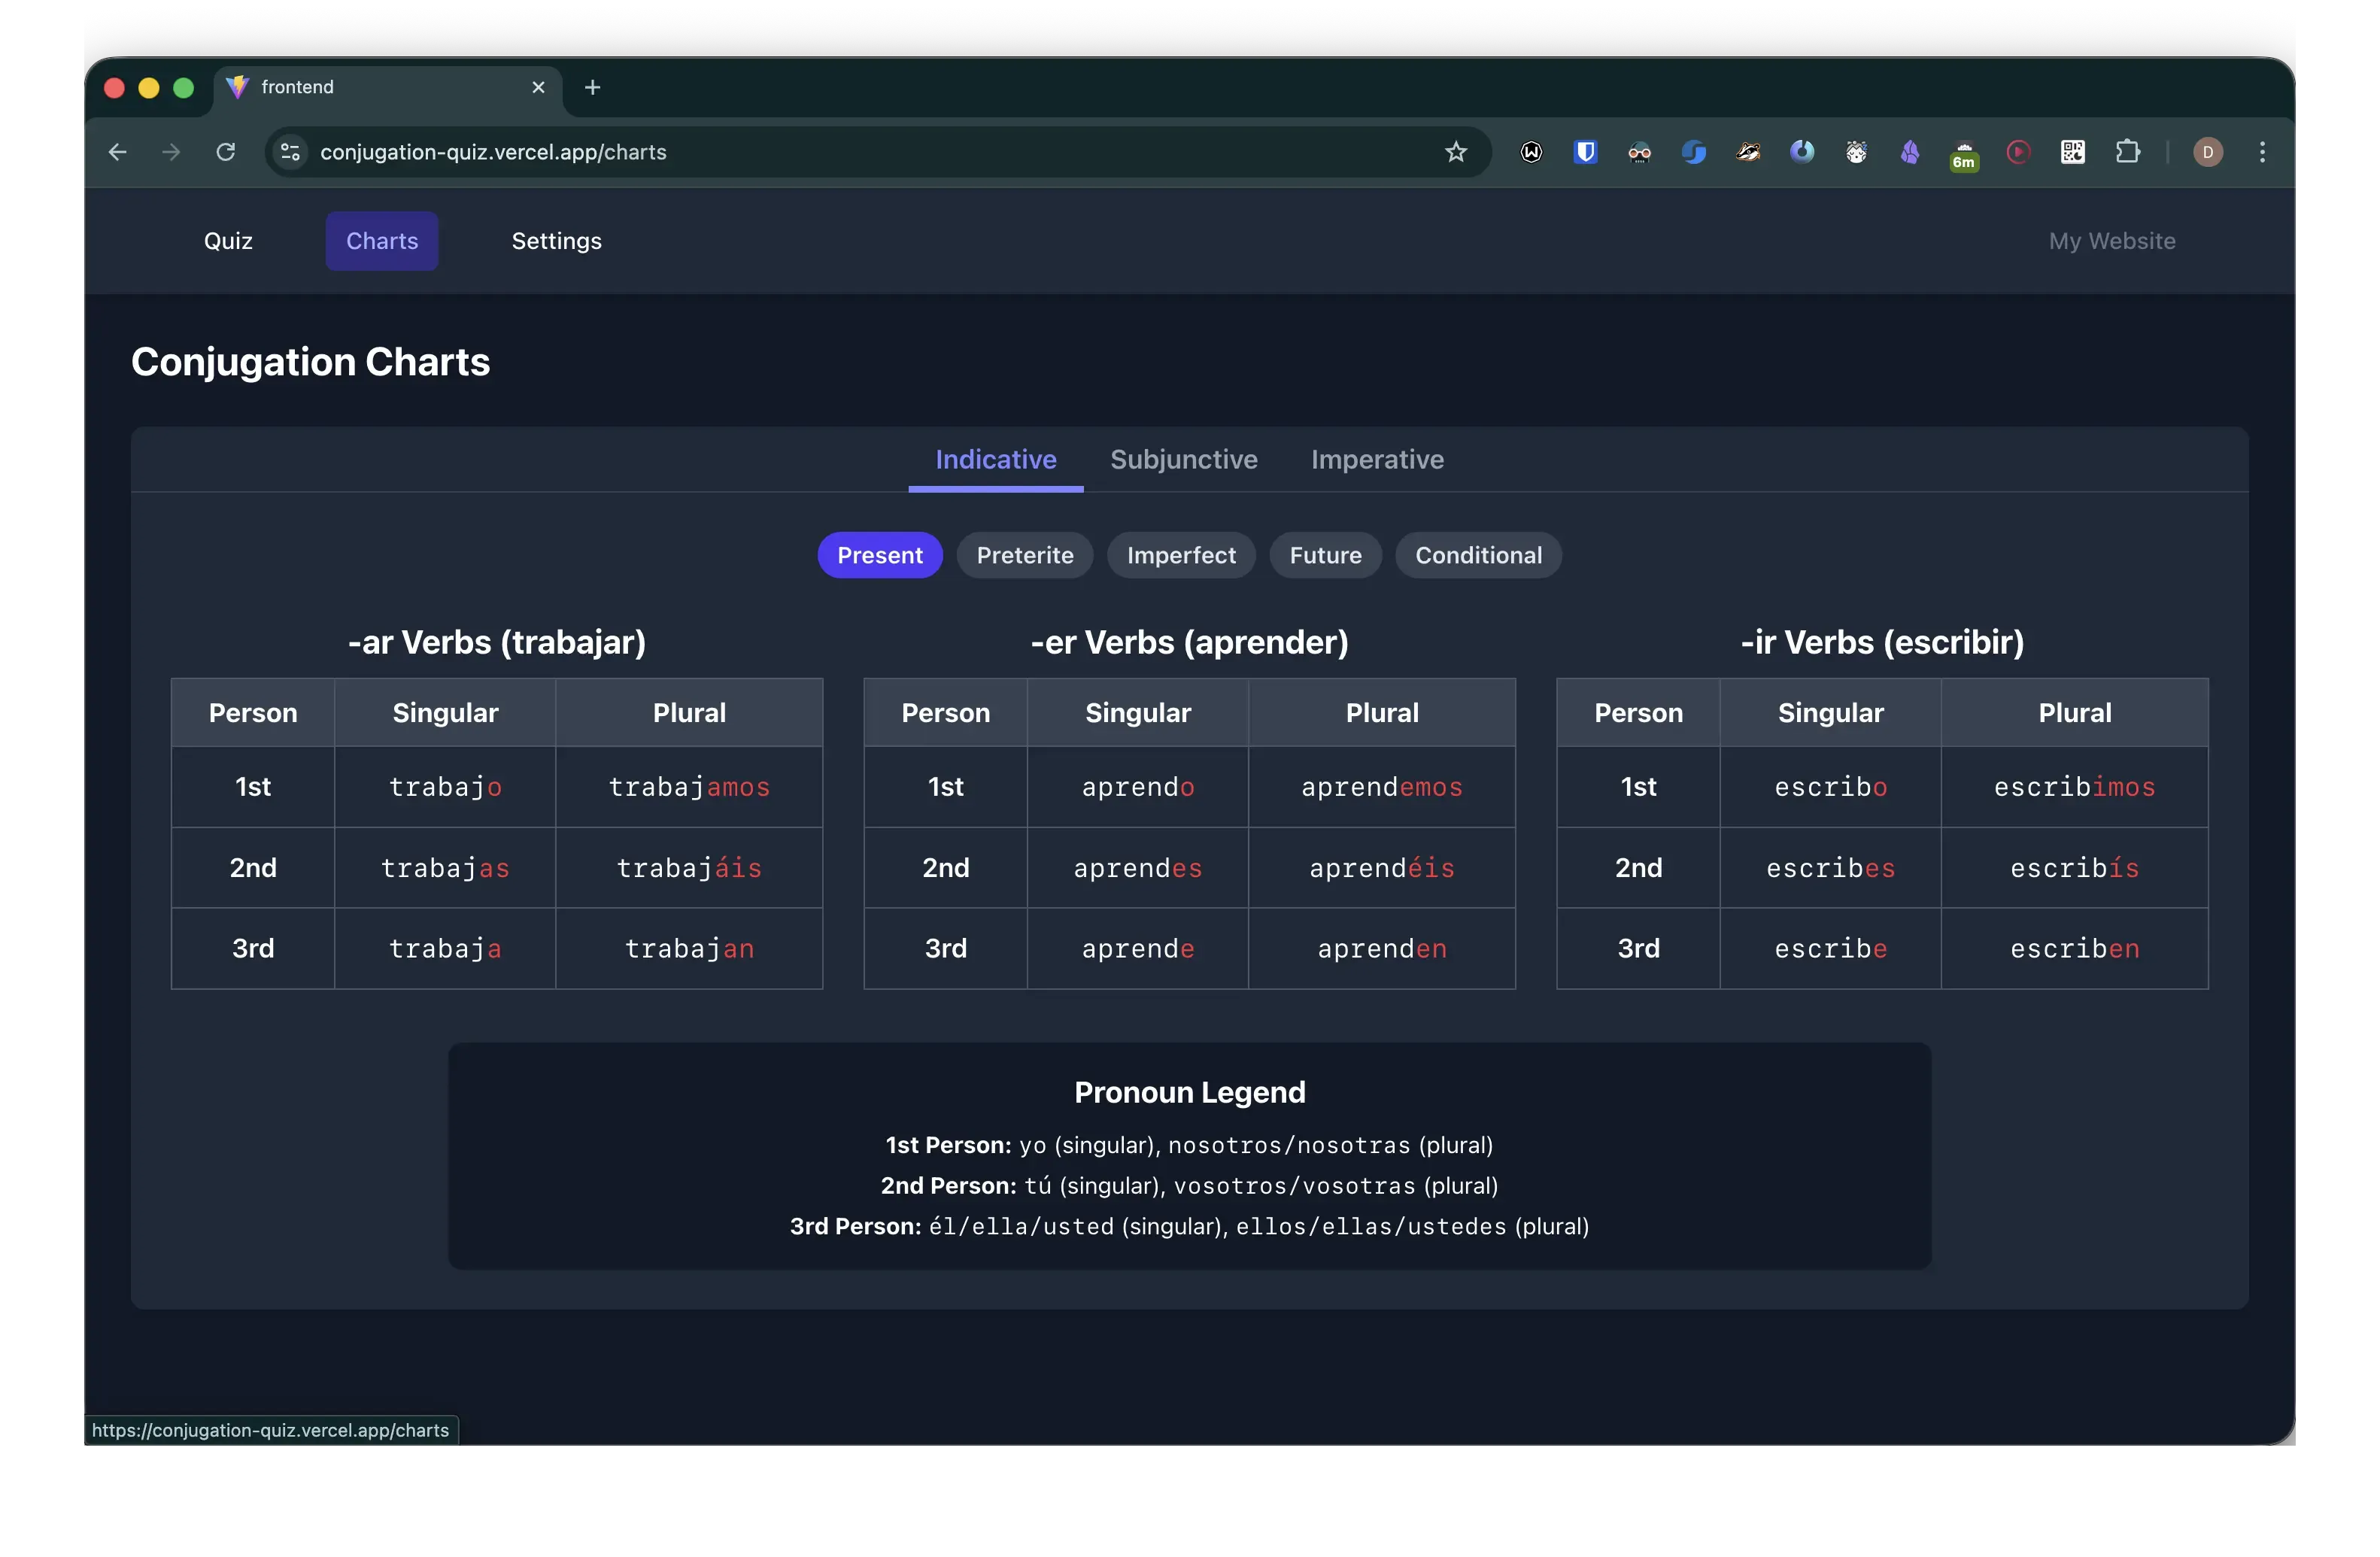Open the Obsidian purple crystal extension

[1910, 152]
